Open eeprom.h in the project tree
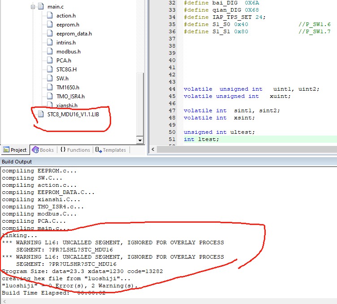Viewport: 337px width, 304px height. [x=68, y=25]
